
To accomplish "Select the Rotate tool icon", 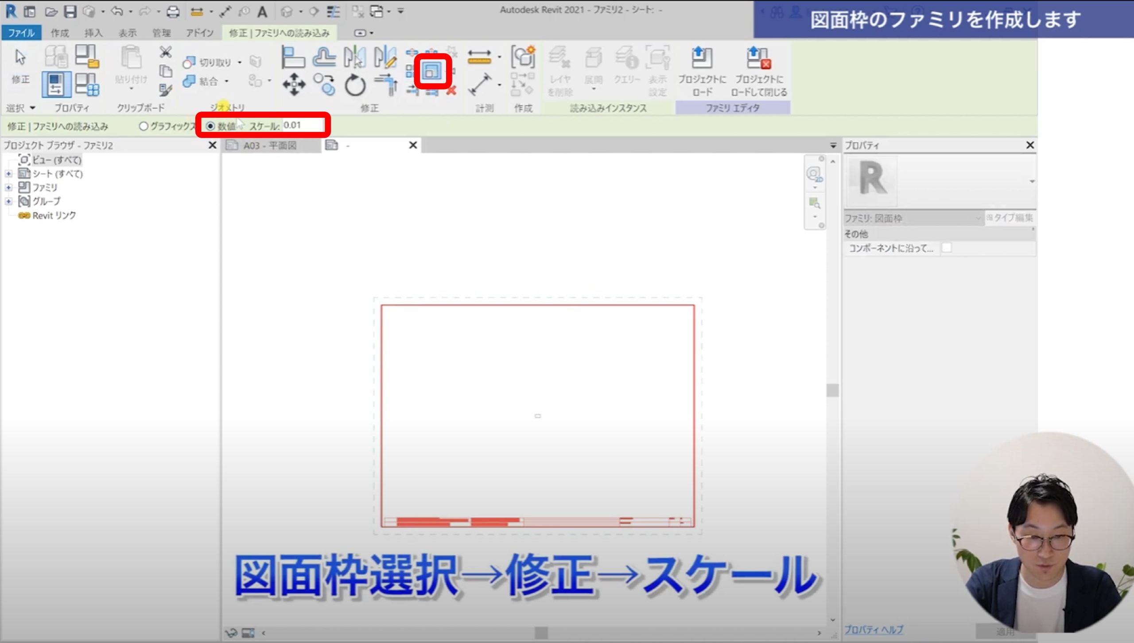I will point(355,85).
